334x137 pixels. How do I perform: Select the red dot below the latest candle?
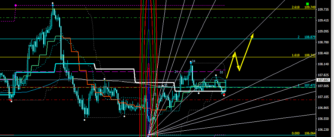(224, 94)
